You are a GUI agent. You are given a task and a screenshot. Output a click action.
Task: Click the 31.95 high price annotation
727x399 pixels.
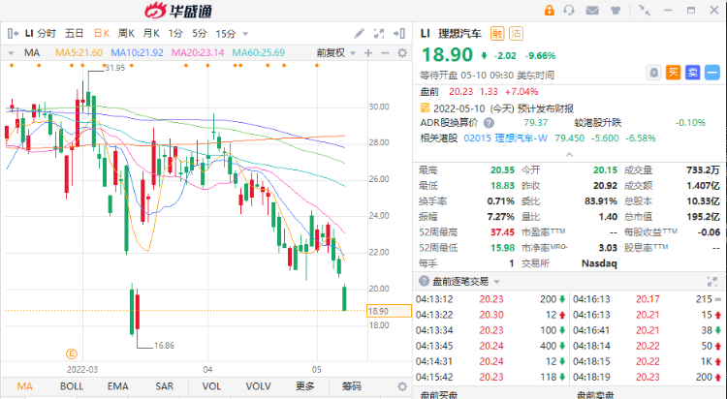coord(115,68)
